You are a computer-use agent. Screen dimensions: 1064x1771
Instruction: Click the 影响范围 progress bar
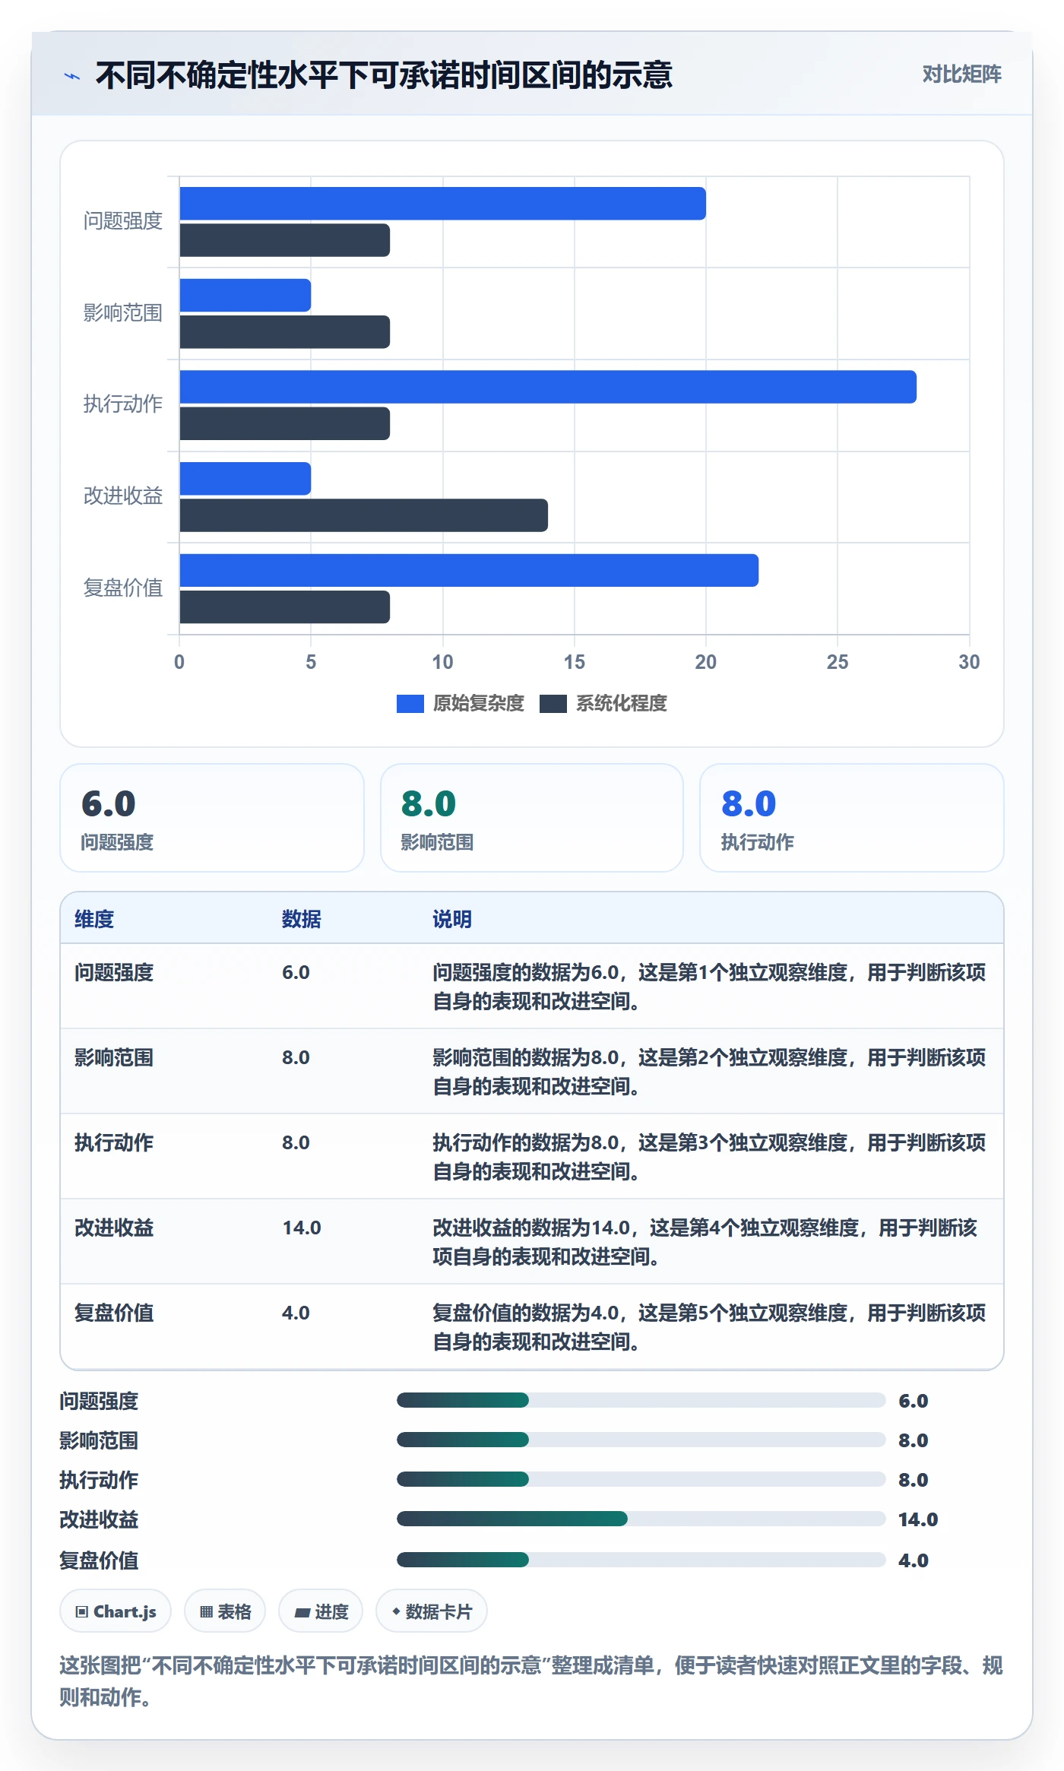[641, 1440]
